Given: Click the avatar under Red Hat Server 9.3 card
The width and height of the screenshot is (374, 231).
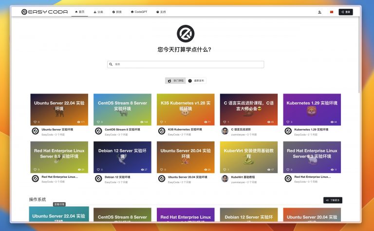Looking at the screenshot, I should coord(288,178).
